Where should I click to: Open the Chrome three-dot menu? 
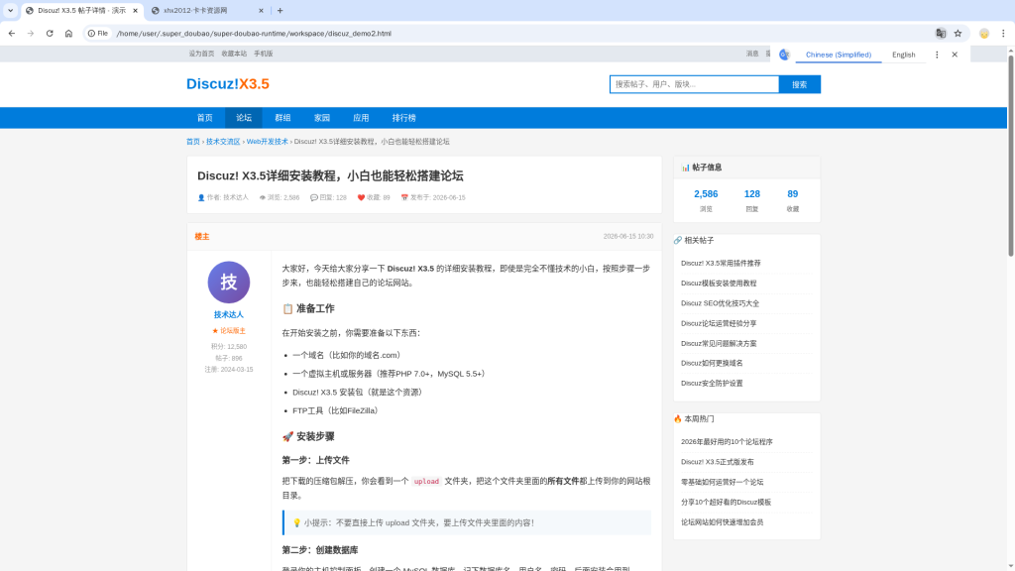tap(1003, 34)
